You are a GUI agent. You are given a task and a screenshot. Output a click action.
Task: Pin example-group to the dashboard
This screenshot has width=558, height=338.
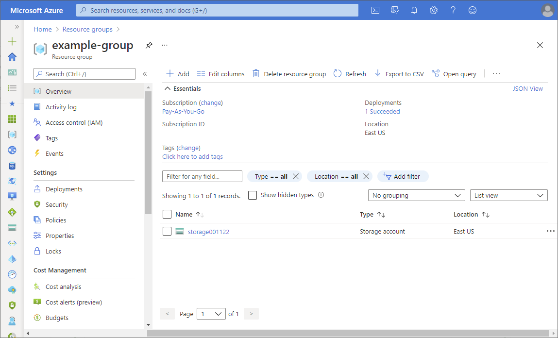(x=149, y=45)
